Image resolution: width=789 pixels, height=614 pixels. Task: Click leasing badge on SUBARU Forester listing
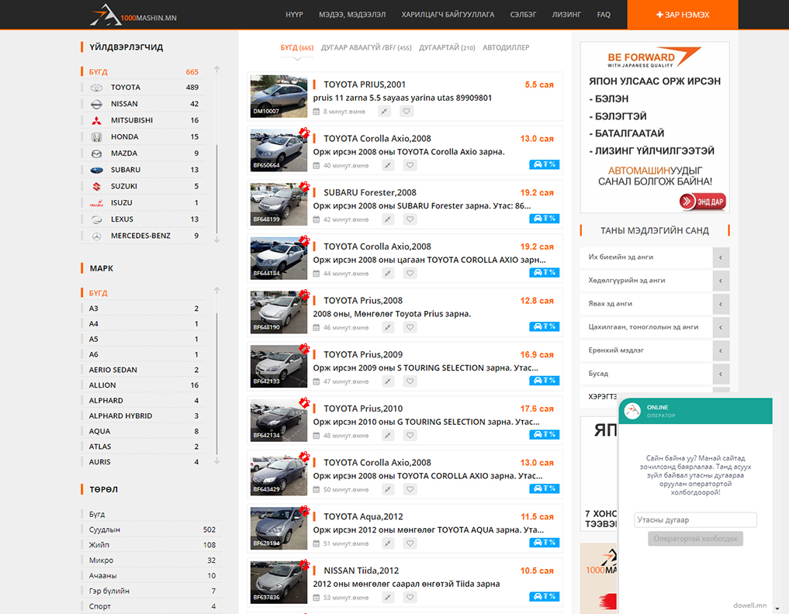(545, 219)
